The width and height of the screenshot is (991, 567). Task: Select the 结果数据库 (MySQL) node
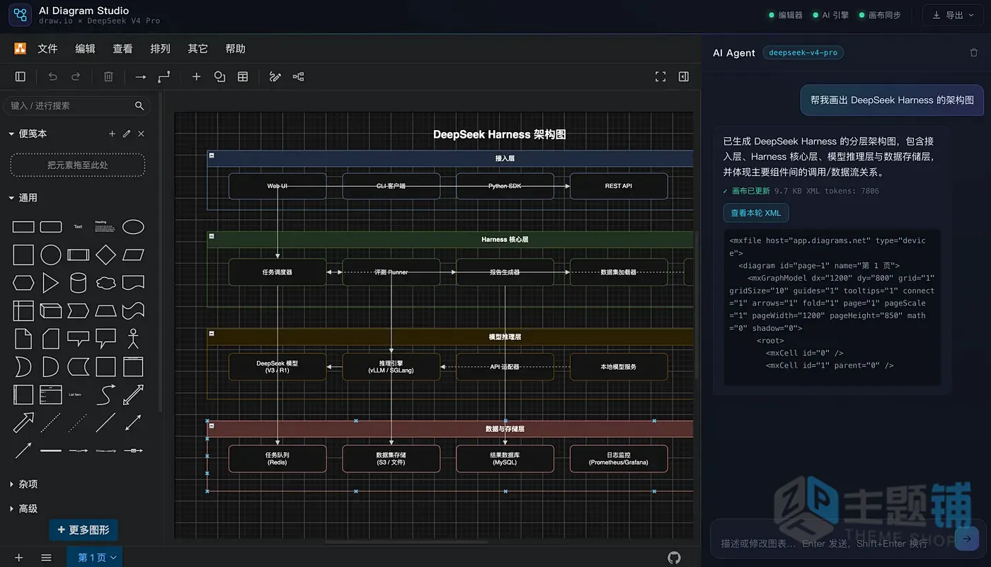coord(505,459)
